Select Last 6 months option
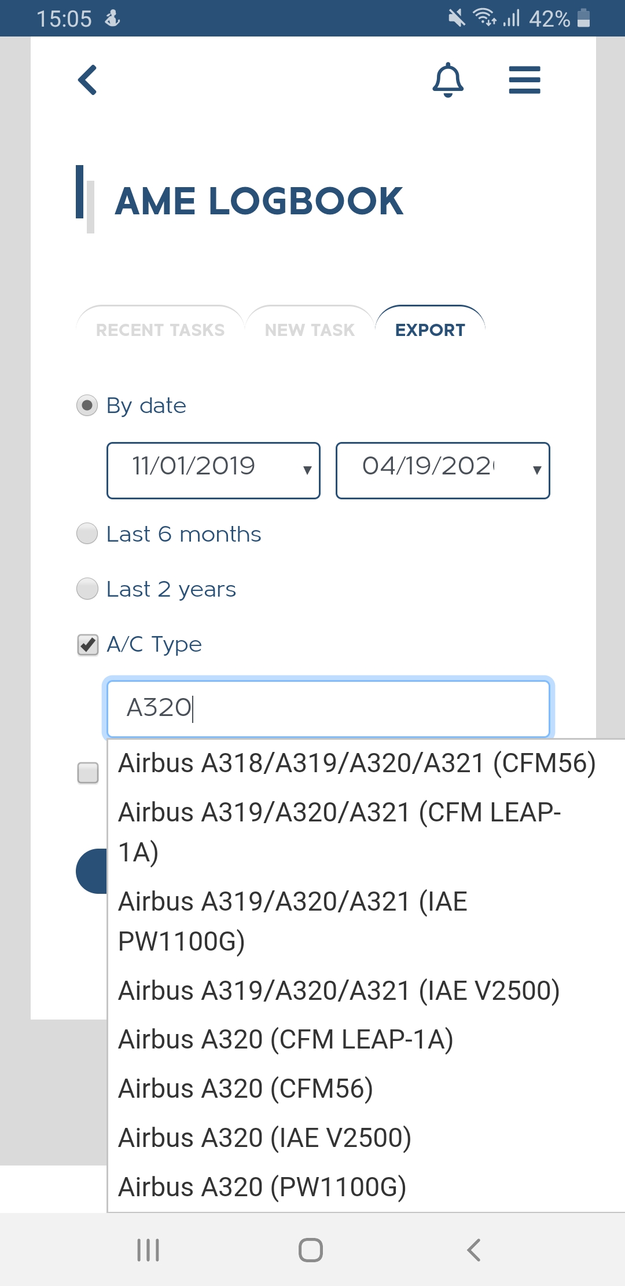The image size is (625, 1286). click(x=87, y=534)
